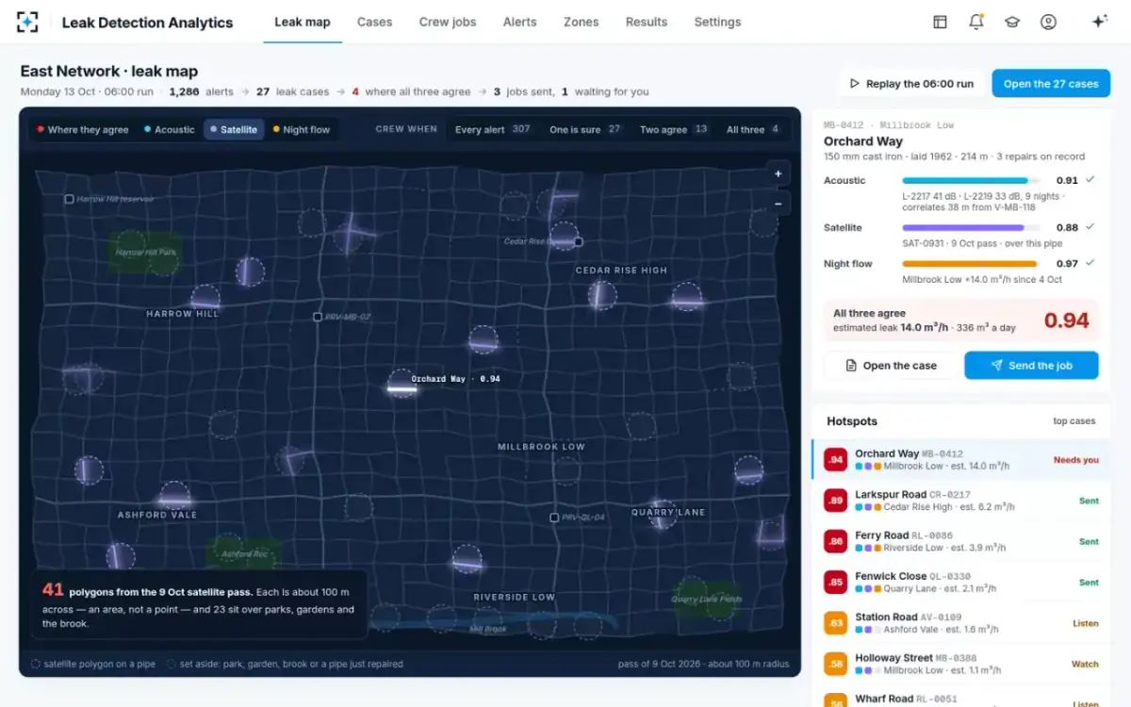This screenshot has height=707, width=1131.
Task: Open the graduation cap training icon
Action: click(x=1012, y=22)
